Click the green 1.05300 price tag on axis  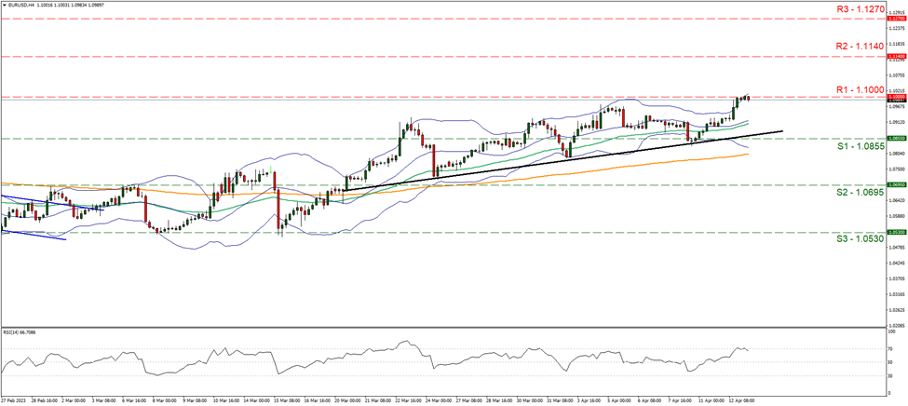(896, 232)
